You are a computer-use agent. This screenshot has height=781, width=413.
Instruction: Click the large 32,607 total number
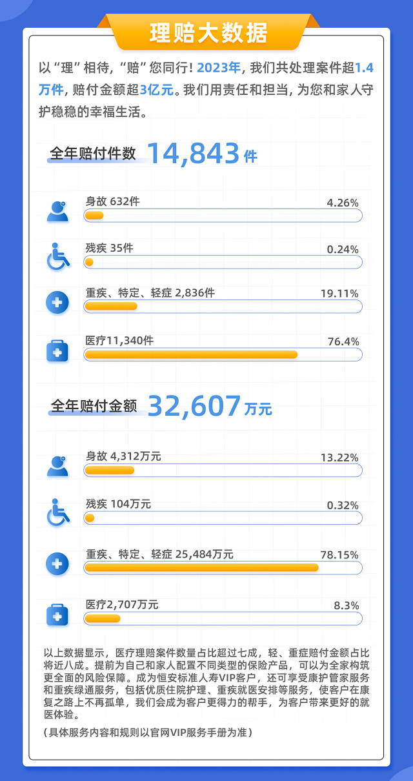[x=194, y=405]
